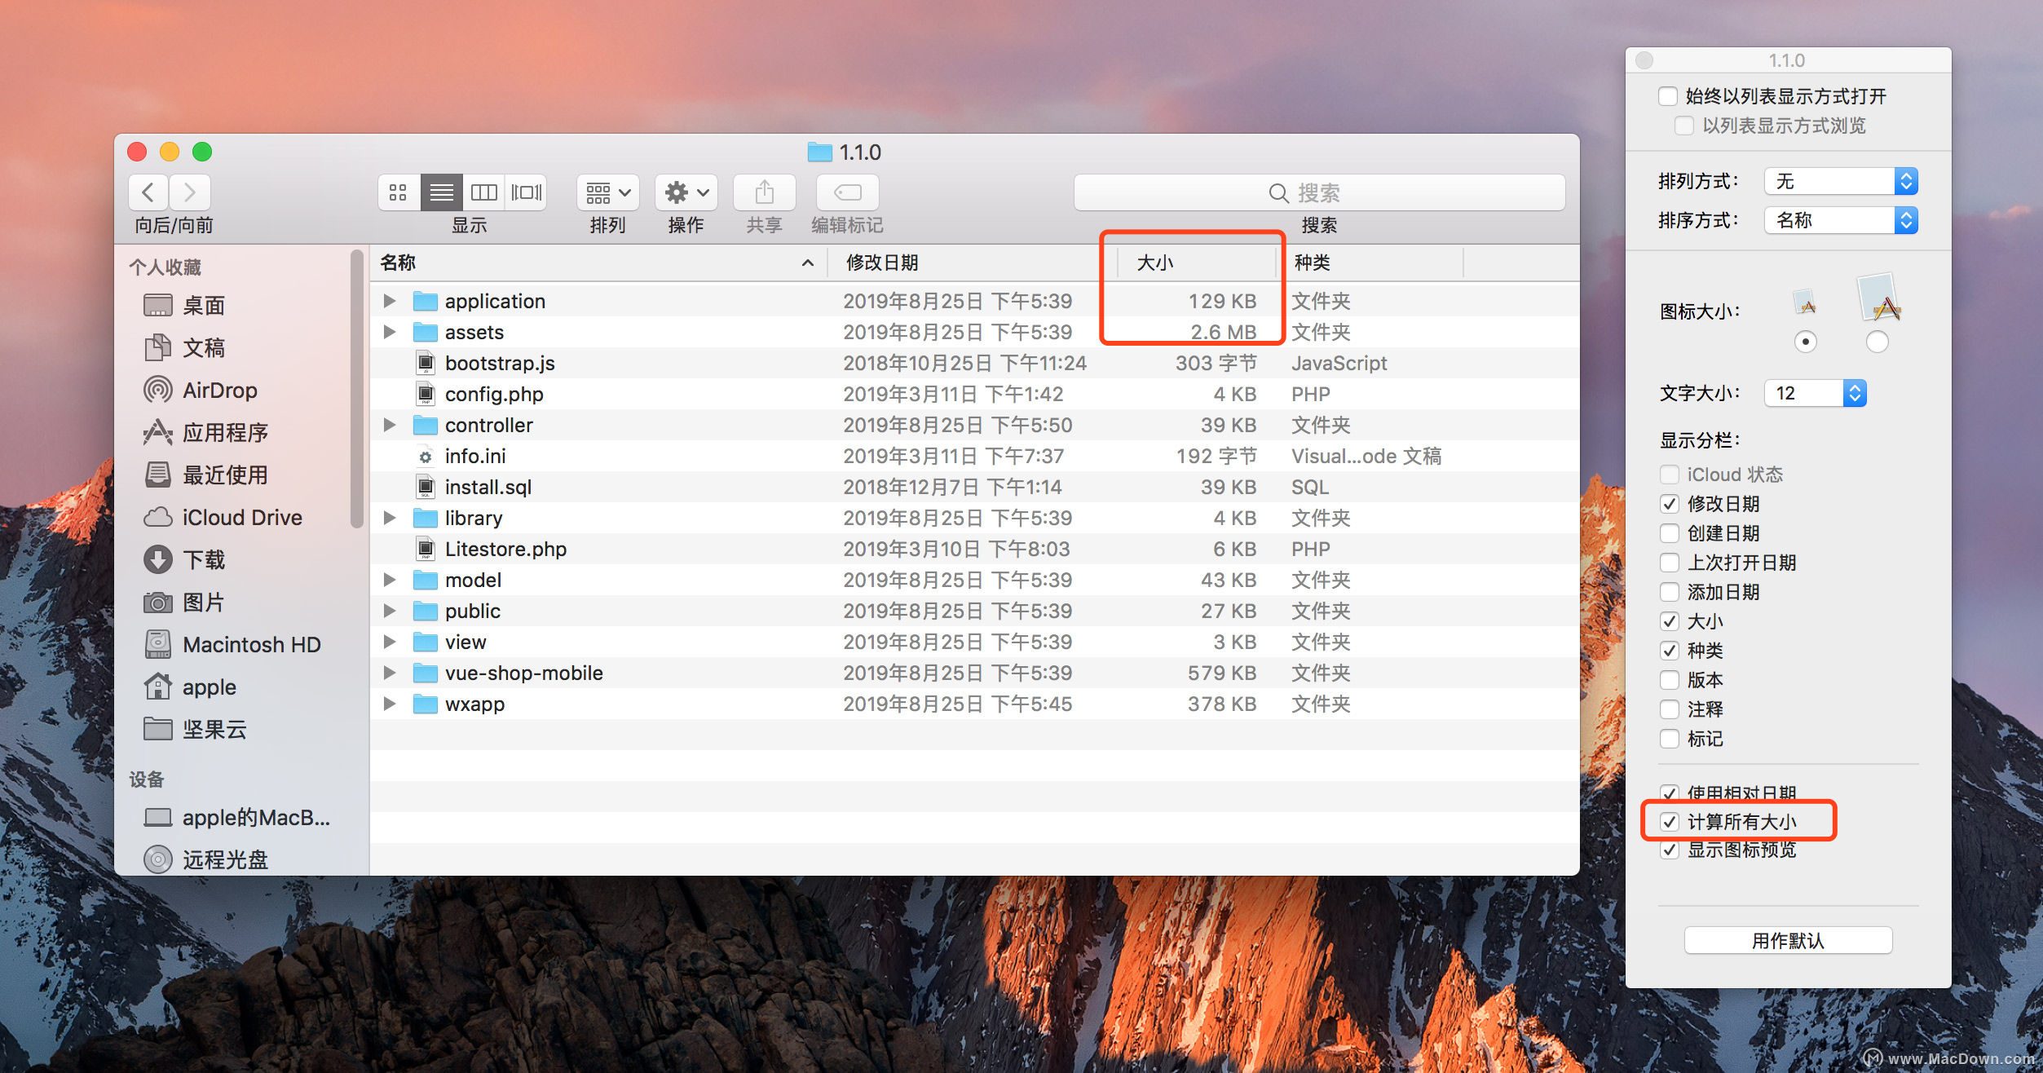Expand the model folder
This screenshot has width=2043, height=1073.
tap(390, 581)
